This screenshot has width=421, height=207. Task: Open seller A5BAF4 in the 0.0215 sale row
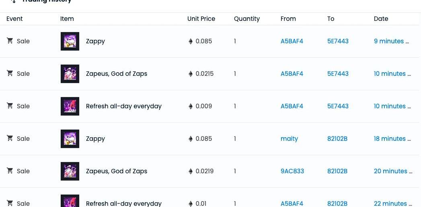(x=292, y=74)
